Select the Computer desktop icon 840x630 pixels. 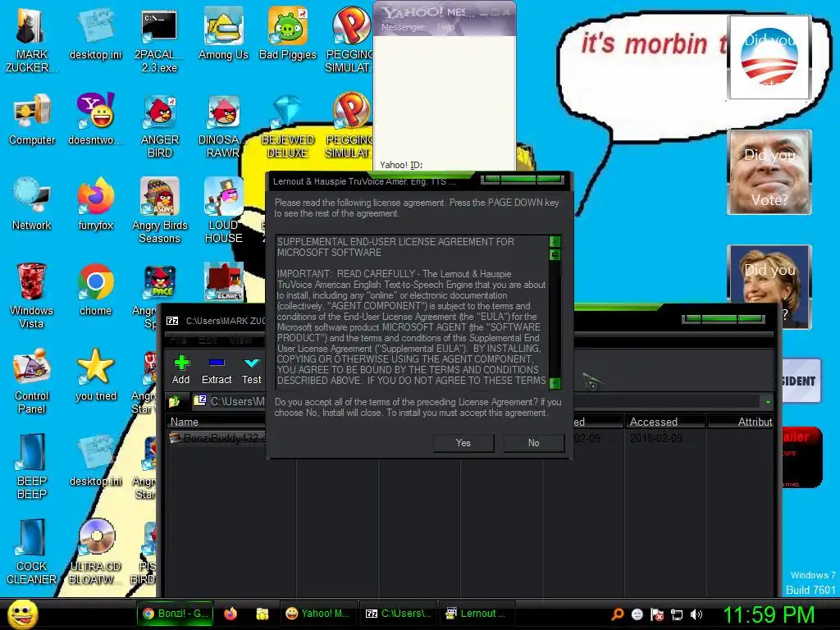point(32,120)
